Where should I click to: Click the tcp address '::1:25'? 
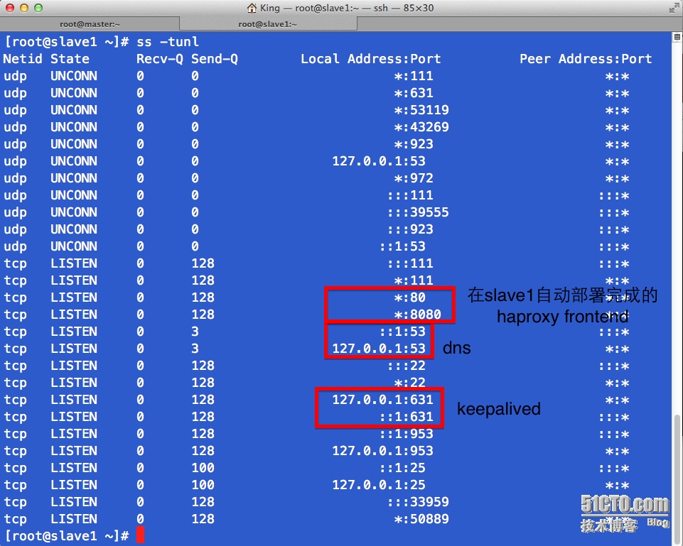coord(402,468)
